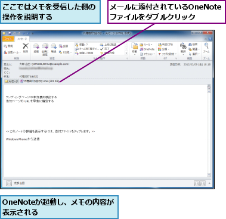This screenshot has width=226, height=219.
Task: Click the Reply (返信) icon
Action: pos(36,46)
